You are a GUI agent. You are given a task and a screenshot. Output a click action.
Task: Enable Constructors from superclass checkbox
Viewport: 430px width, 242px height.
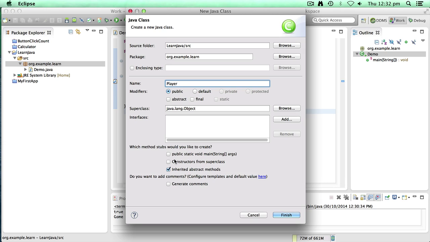point(168,162)
